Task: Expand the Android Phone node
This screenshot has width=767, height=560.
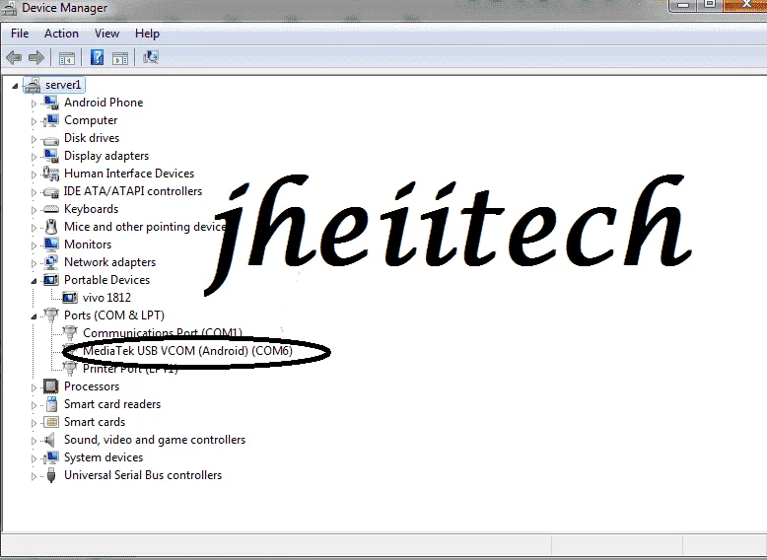Action: tap(34, 104)
